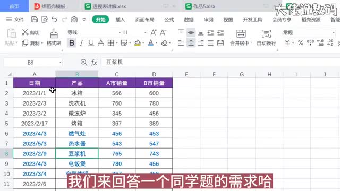Screen dimensions: 340x191
Task: Increase decimal places
Action: (320, 42)
